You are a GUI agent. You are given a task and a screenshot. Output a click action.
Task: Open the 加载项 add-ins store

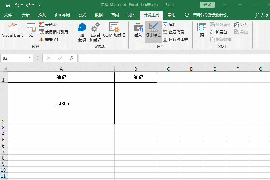pos(82,32)
